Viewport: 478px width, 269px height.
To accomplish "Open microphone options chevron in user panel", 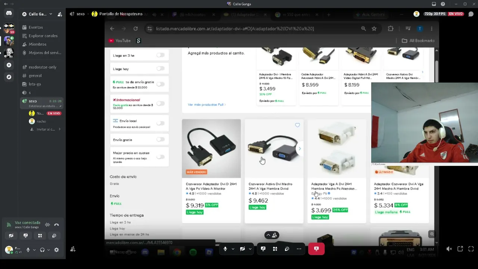I will [34, 250].
